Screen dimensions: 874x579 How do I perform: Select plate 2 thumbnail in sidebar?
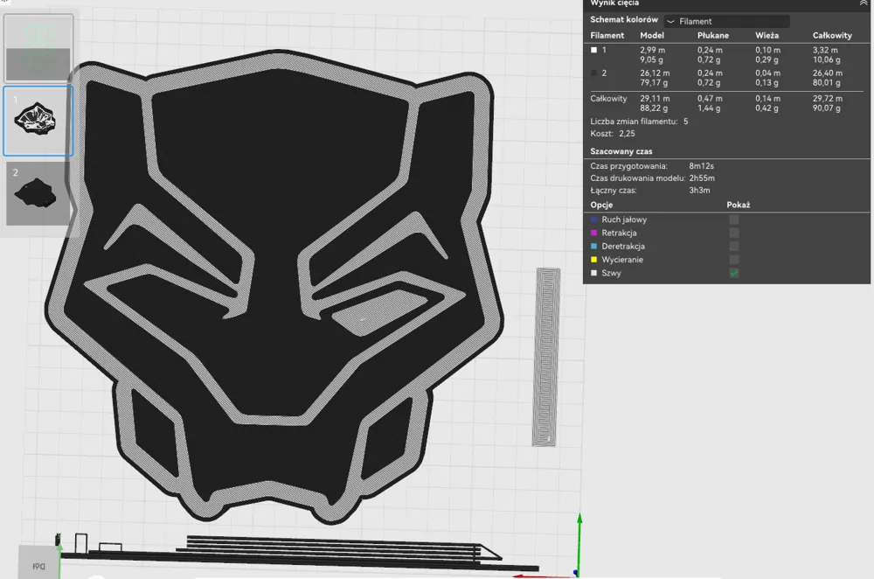click(x=38, y=191)
